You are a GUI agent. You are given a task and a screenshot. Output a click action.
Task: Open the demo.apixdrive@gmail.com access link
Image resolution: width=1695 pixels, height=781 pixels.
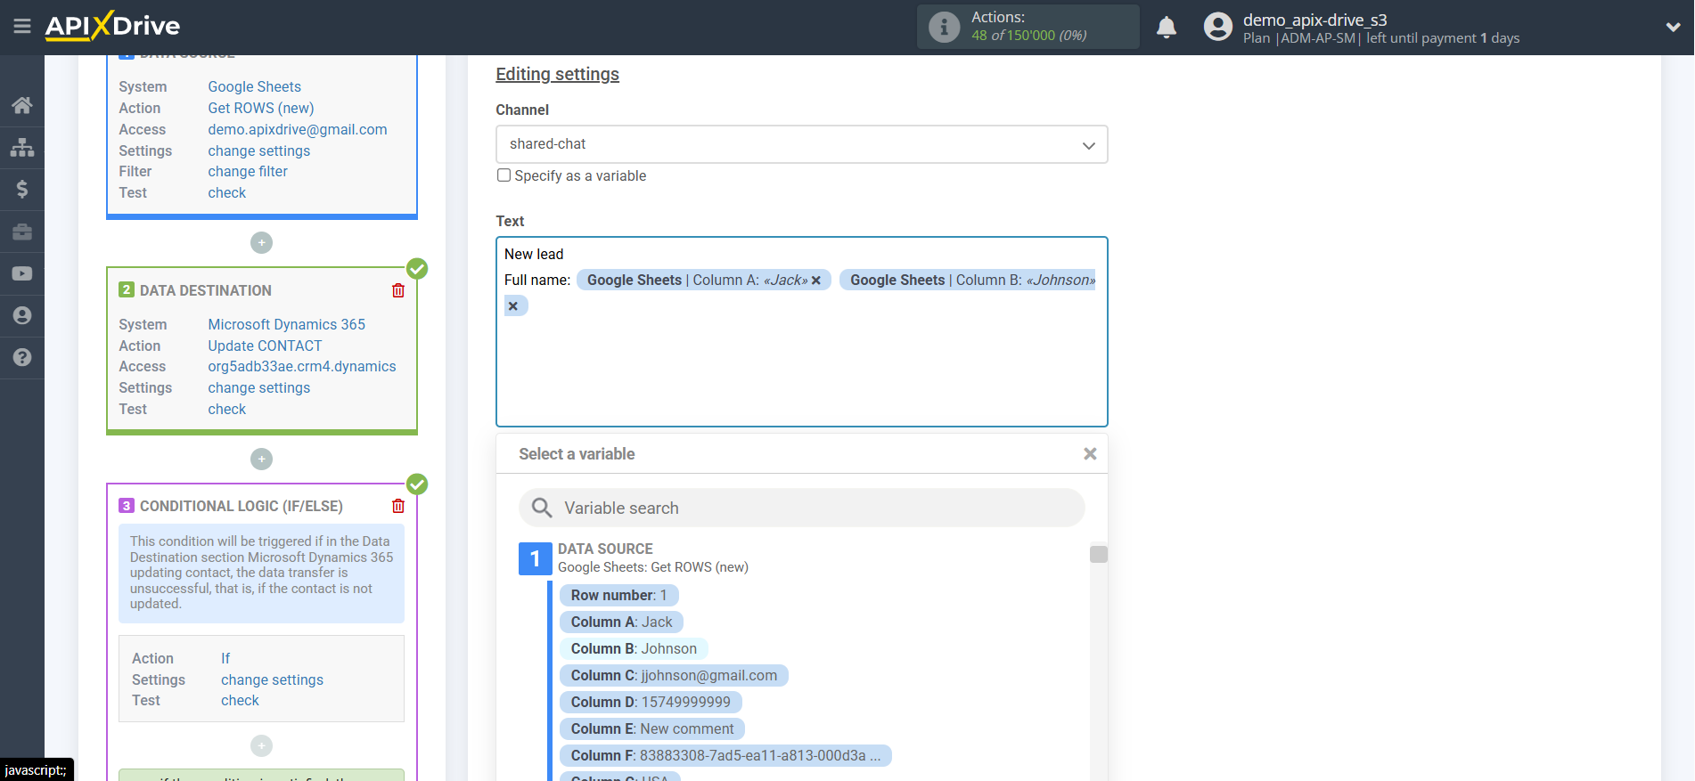click(x=298, y=129)
